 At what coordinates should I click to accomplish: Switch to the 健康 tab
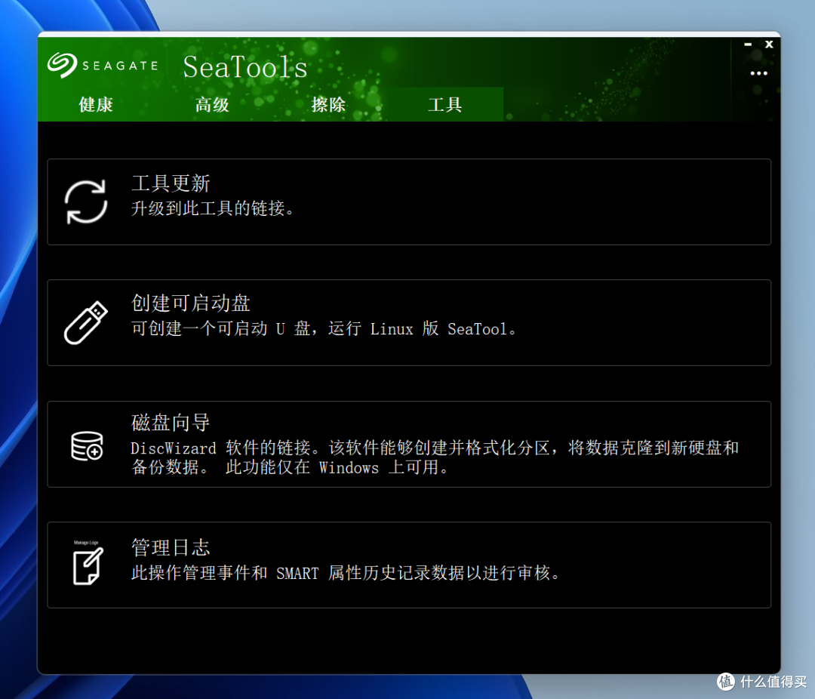click(96, 104)
